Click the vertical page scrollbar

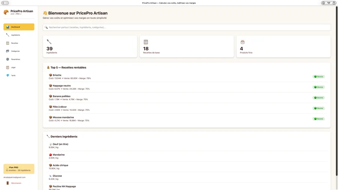pyautogui.click(x=336, y=90)
